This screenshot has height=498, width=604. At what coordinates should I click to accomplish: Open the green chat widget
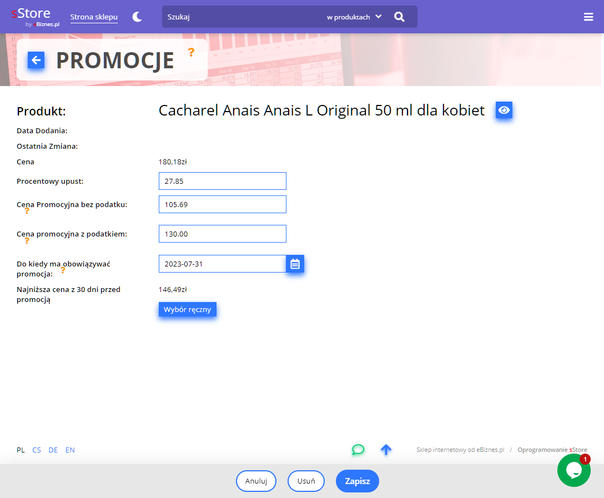(574, 470)
